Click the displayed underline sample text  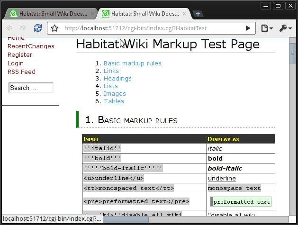tap(222, 178)
